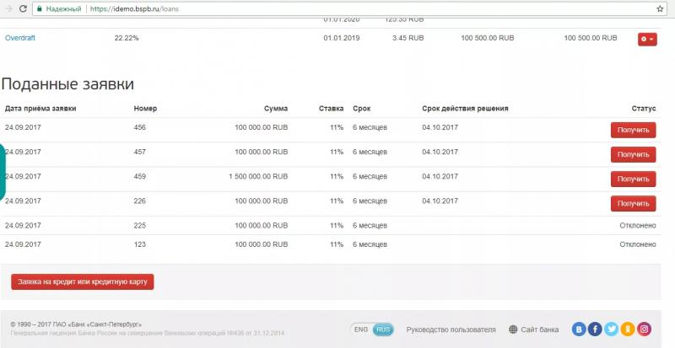Viewport: 675px width, 348px height.
Task: Open the Instagram icon in footer
Action: (644, 329)
